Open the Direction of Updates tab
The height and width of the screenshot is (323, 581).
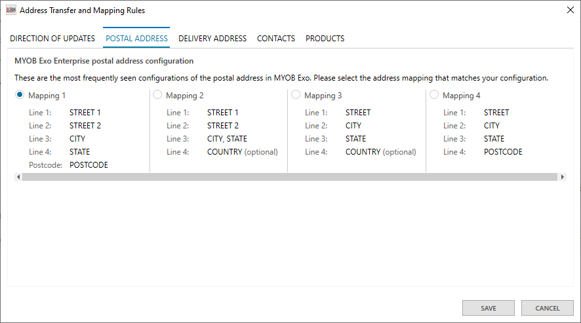click(52, 39)
